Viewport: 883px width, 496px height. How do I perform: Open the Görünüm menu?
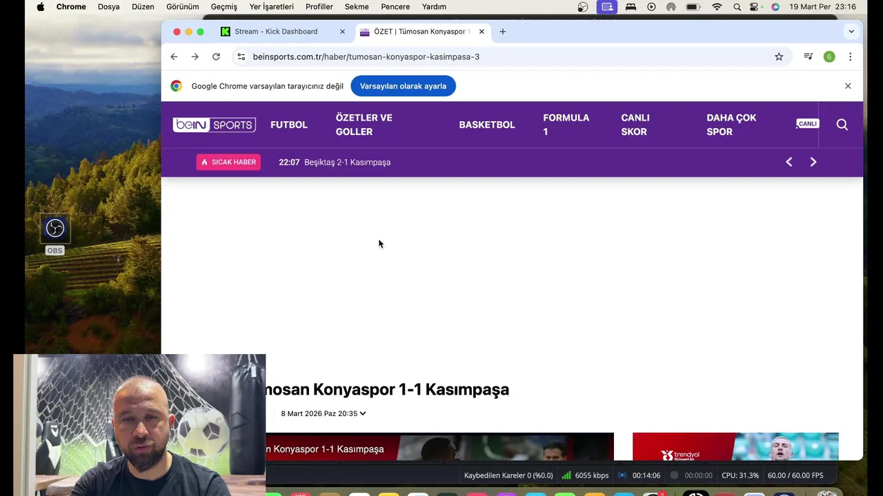tap(182, 7)
